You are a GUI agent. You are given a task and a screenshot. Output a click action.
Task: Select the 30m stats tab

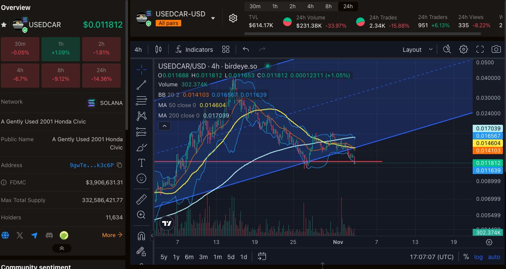[255, 6]
